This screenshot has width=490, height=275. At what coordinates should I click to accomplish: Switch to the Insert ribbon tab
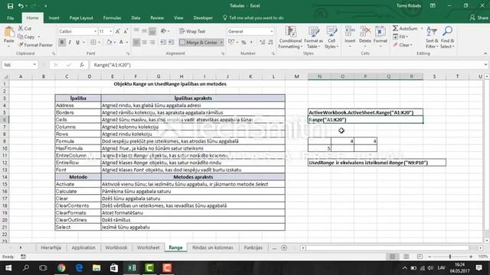pos(54,18)
